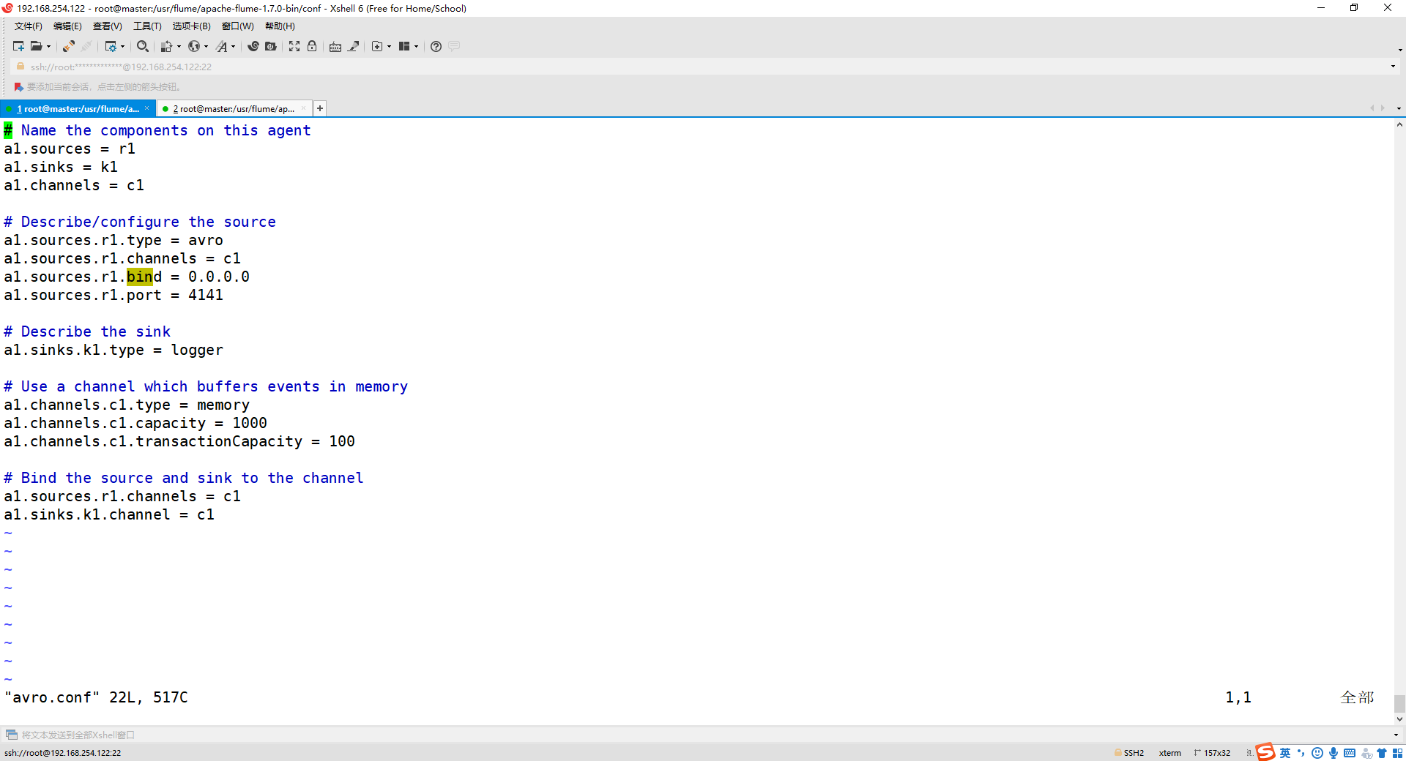1406x761 pixels.
Task: Click the Xmanager toolbar icon
Action: 271,46
